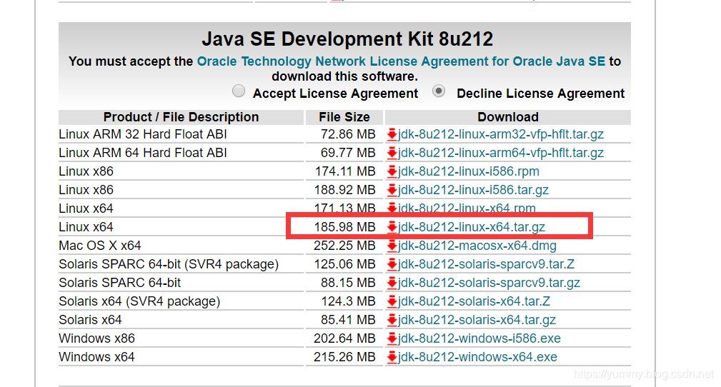Select the Linux ARM 32 Hard Float ABI text

click(x=143, y=134)
